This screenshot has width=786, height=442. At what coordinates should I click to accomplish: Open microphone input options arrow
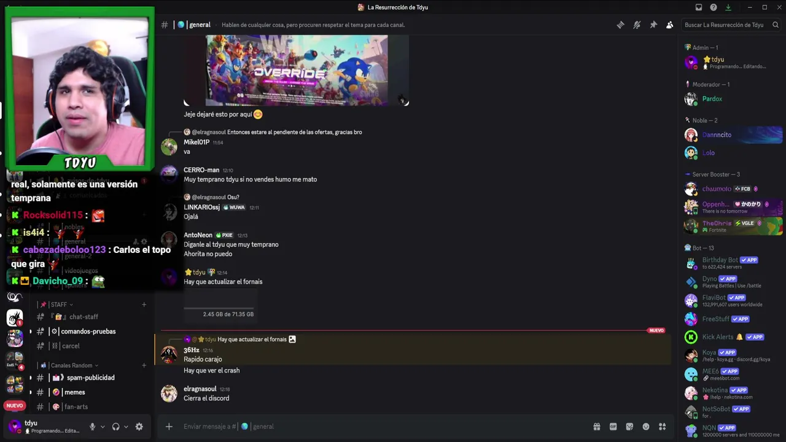(x=103, y=427)
